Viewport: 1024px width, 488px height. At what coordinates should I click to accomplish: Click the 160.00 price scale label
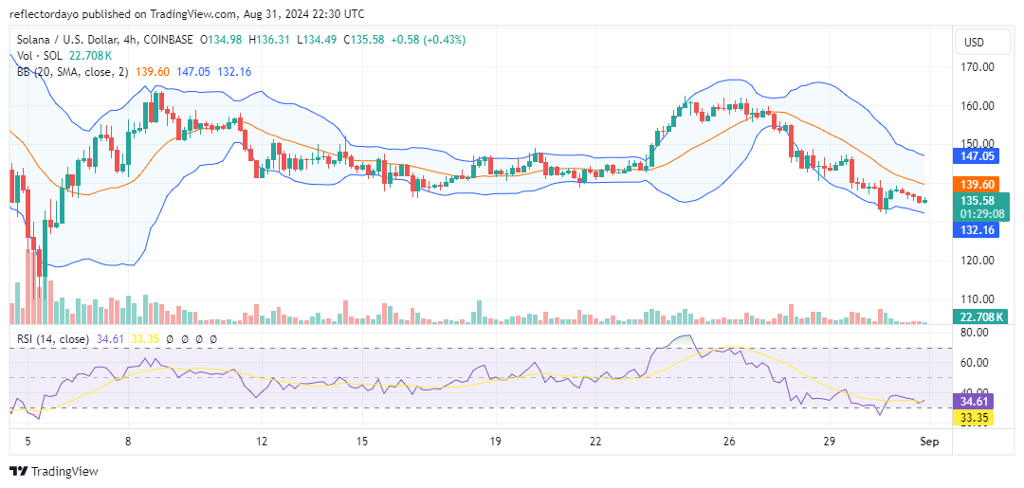point(978,106)
